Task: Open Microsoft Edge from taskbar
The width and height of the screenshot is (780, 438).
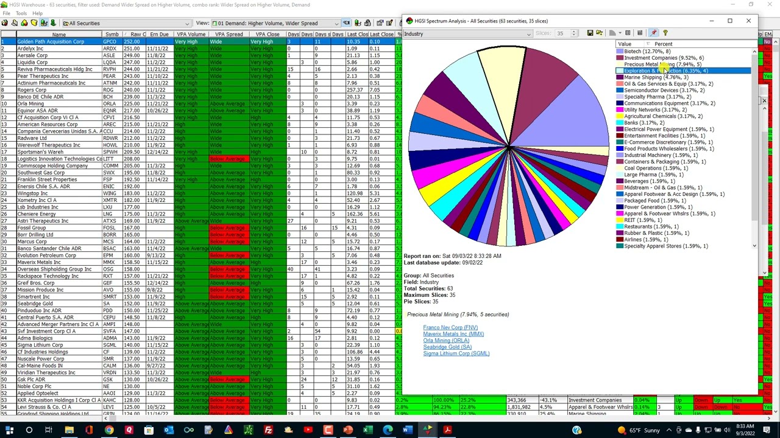Action: tap(388, 430)
